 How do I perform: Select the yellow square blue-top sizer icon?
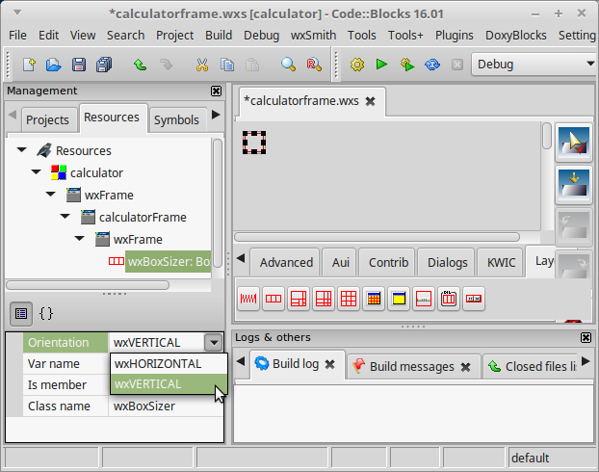point(399,299)
